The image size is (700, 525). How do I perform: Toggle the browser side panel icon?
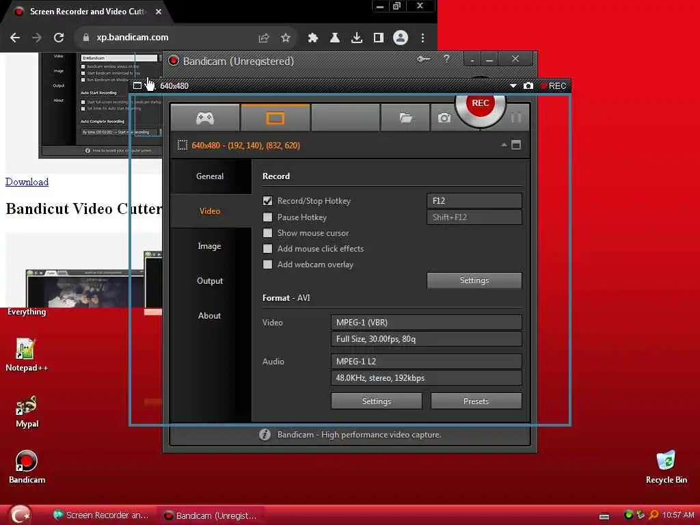[378, 38]
